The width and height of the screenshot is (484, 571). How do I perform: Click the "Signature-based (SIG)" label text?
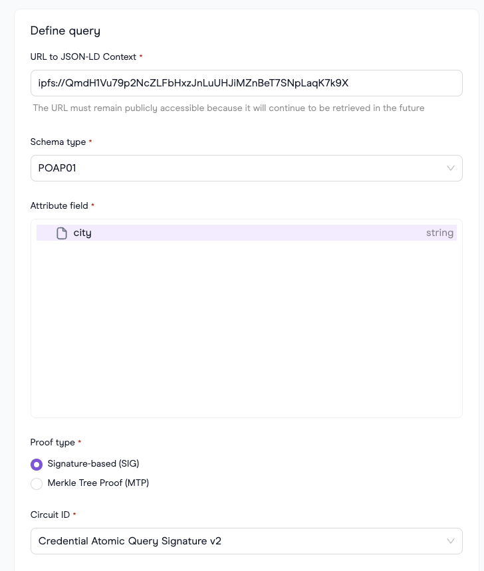click(93, 463)
